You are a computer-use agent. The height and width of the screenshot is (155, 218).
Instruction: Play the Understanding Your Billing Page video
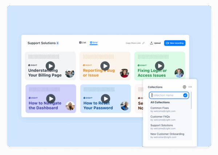coord(51,66)
